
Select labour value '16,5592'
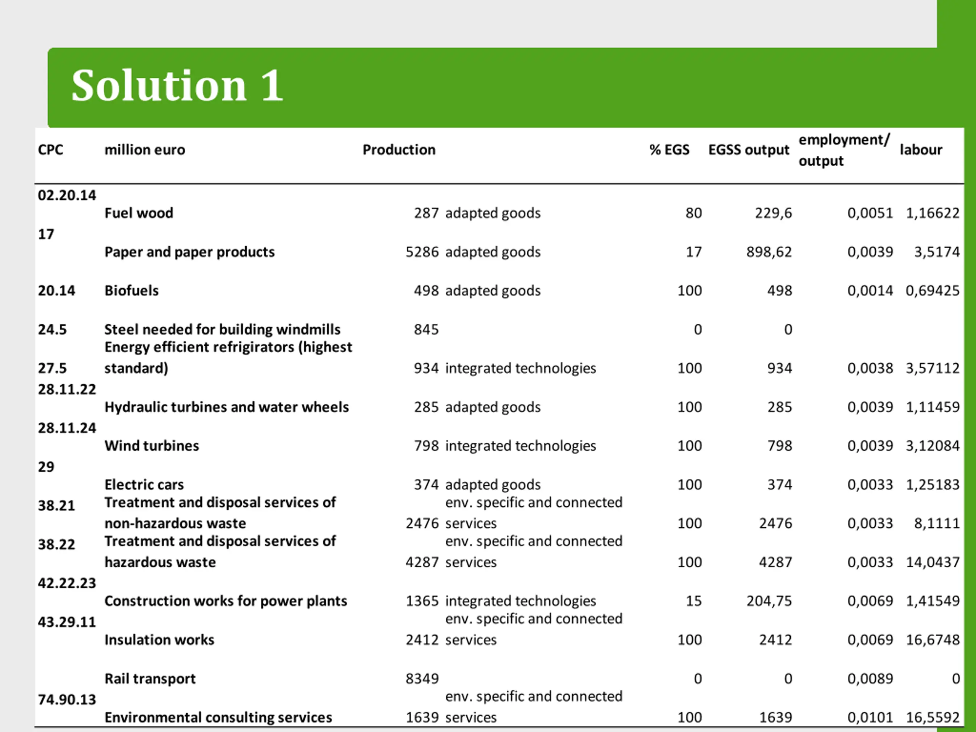[932, 718]
